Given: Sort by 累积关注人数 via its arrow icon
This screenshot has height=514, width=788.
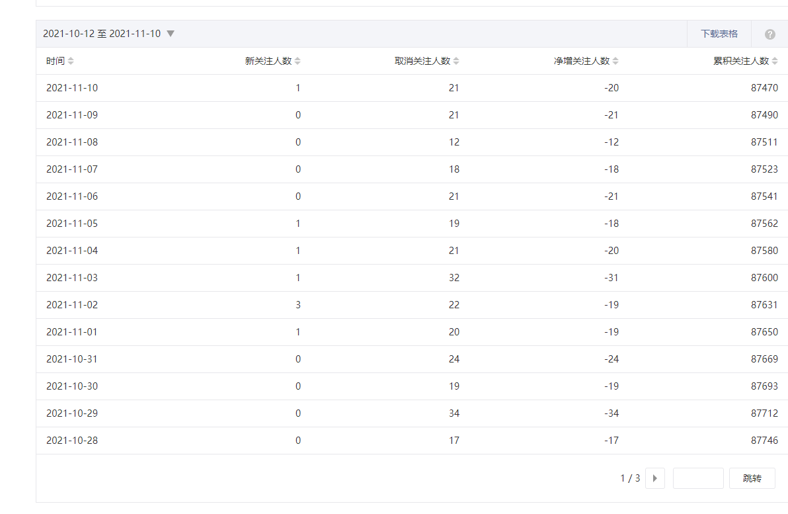Looking at the screenshot, I should click(775, 61).
